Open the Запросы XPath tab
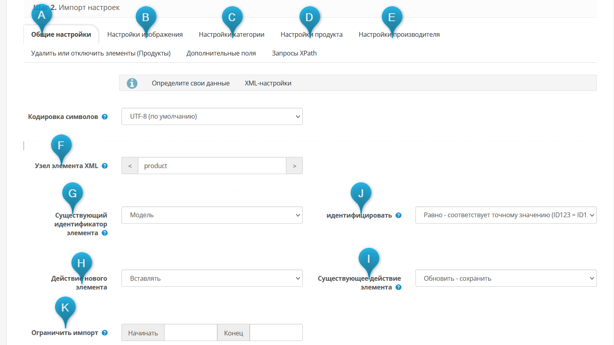The height and width of the screenshot is (345, 614). click(x=294, y=53)
